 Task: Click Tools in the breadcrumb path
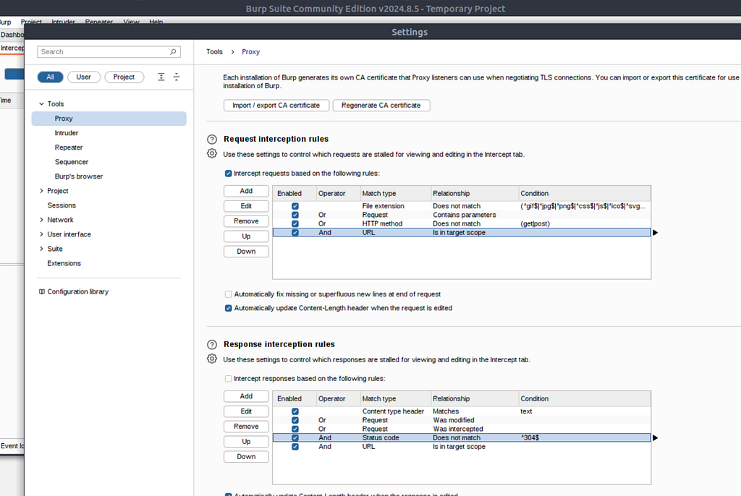tap(214, 52)
